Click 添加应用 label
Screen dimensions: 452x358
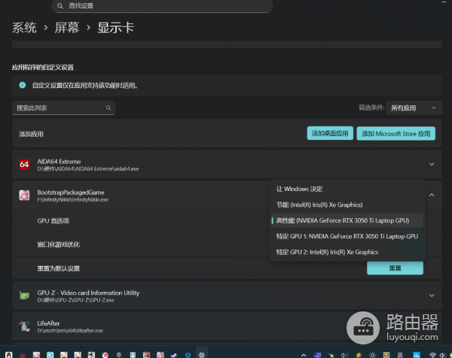pyautogui.click(x=31, y=134)
